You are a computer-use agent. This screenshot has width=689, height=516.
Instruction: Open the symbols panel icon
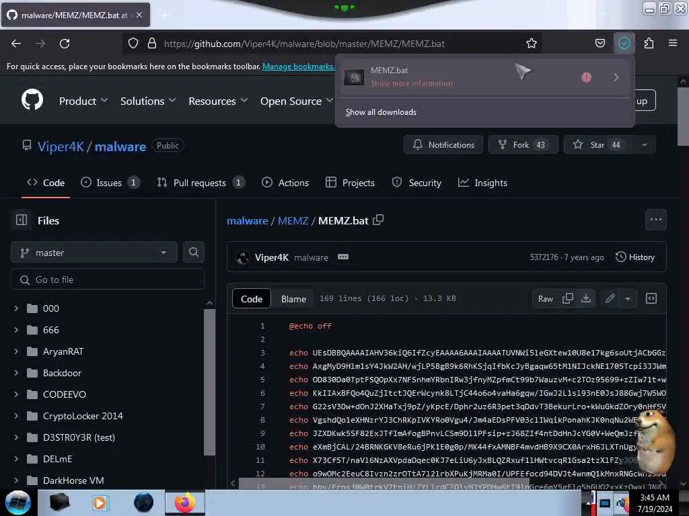click(651, 298)
